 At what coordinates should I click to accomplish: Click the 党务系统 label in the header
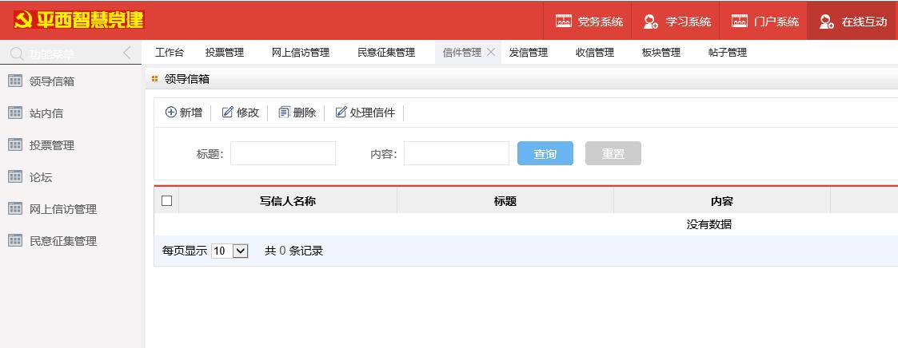pos(601,22)
